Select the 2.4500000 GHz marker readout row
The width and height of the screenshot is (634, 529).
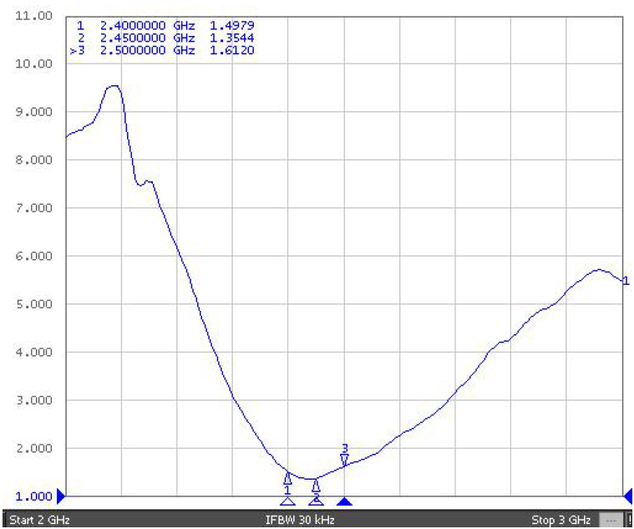[163, 38]
